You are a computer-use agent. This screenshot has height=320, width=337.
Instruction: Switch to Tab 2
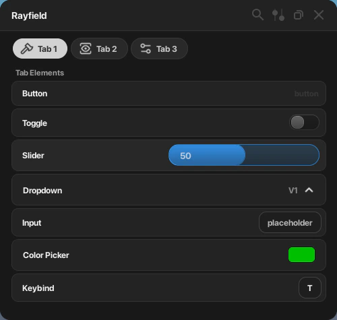click(x=99, y=49)
